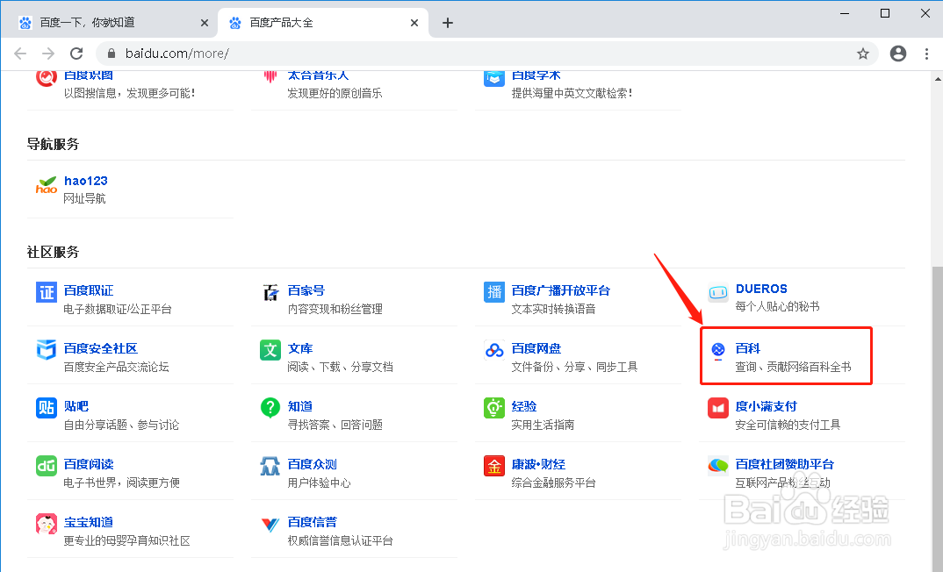Click the 百家号 product icon

pyautogui.click(x=270, y=293)
